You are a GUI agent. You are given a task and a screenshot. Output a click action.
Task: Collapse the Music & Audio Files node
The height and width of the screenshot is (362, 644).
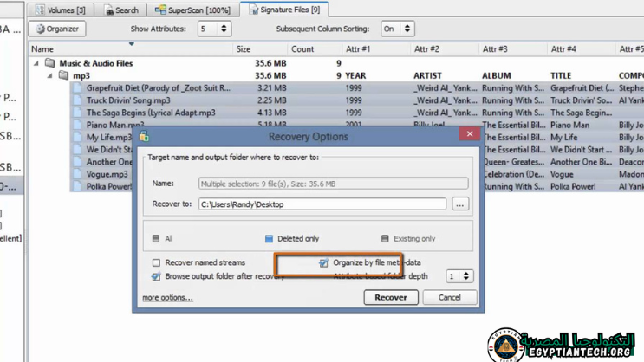click(36, 63)
